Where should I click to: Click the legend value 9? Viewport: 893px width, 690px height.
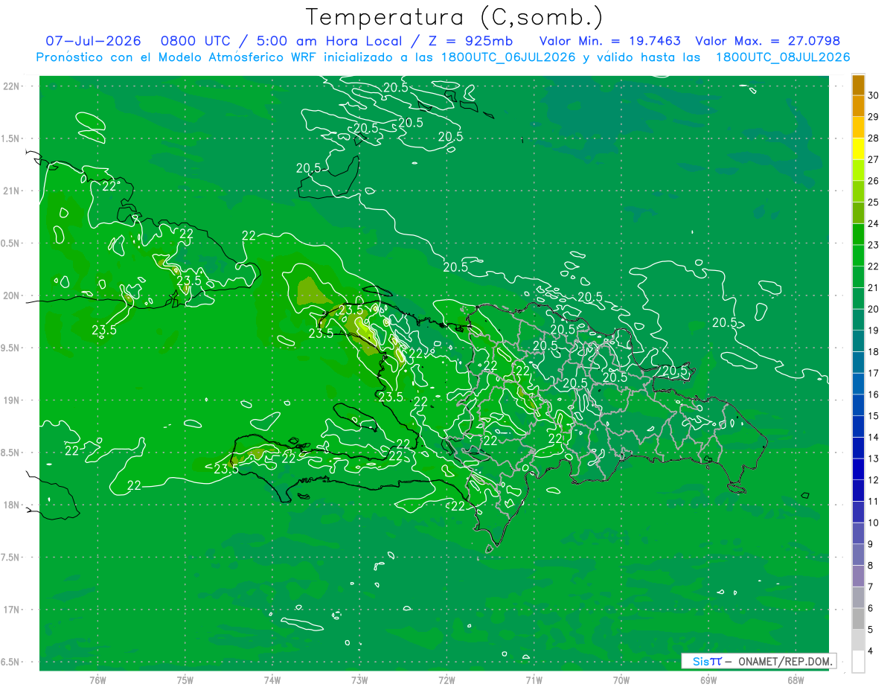tap(871, 544)
